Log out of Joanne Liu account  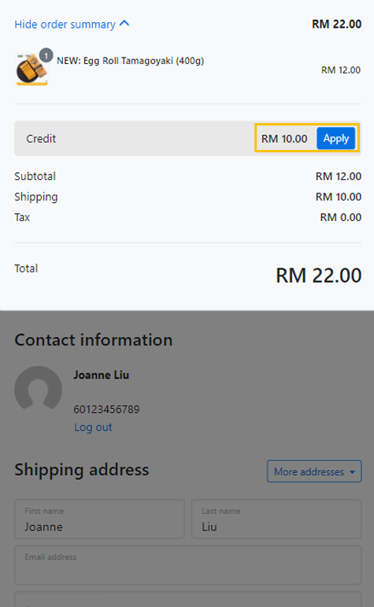[x=93, y=427]
